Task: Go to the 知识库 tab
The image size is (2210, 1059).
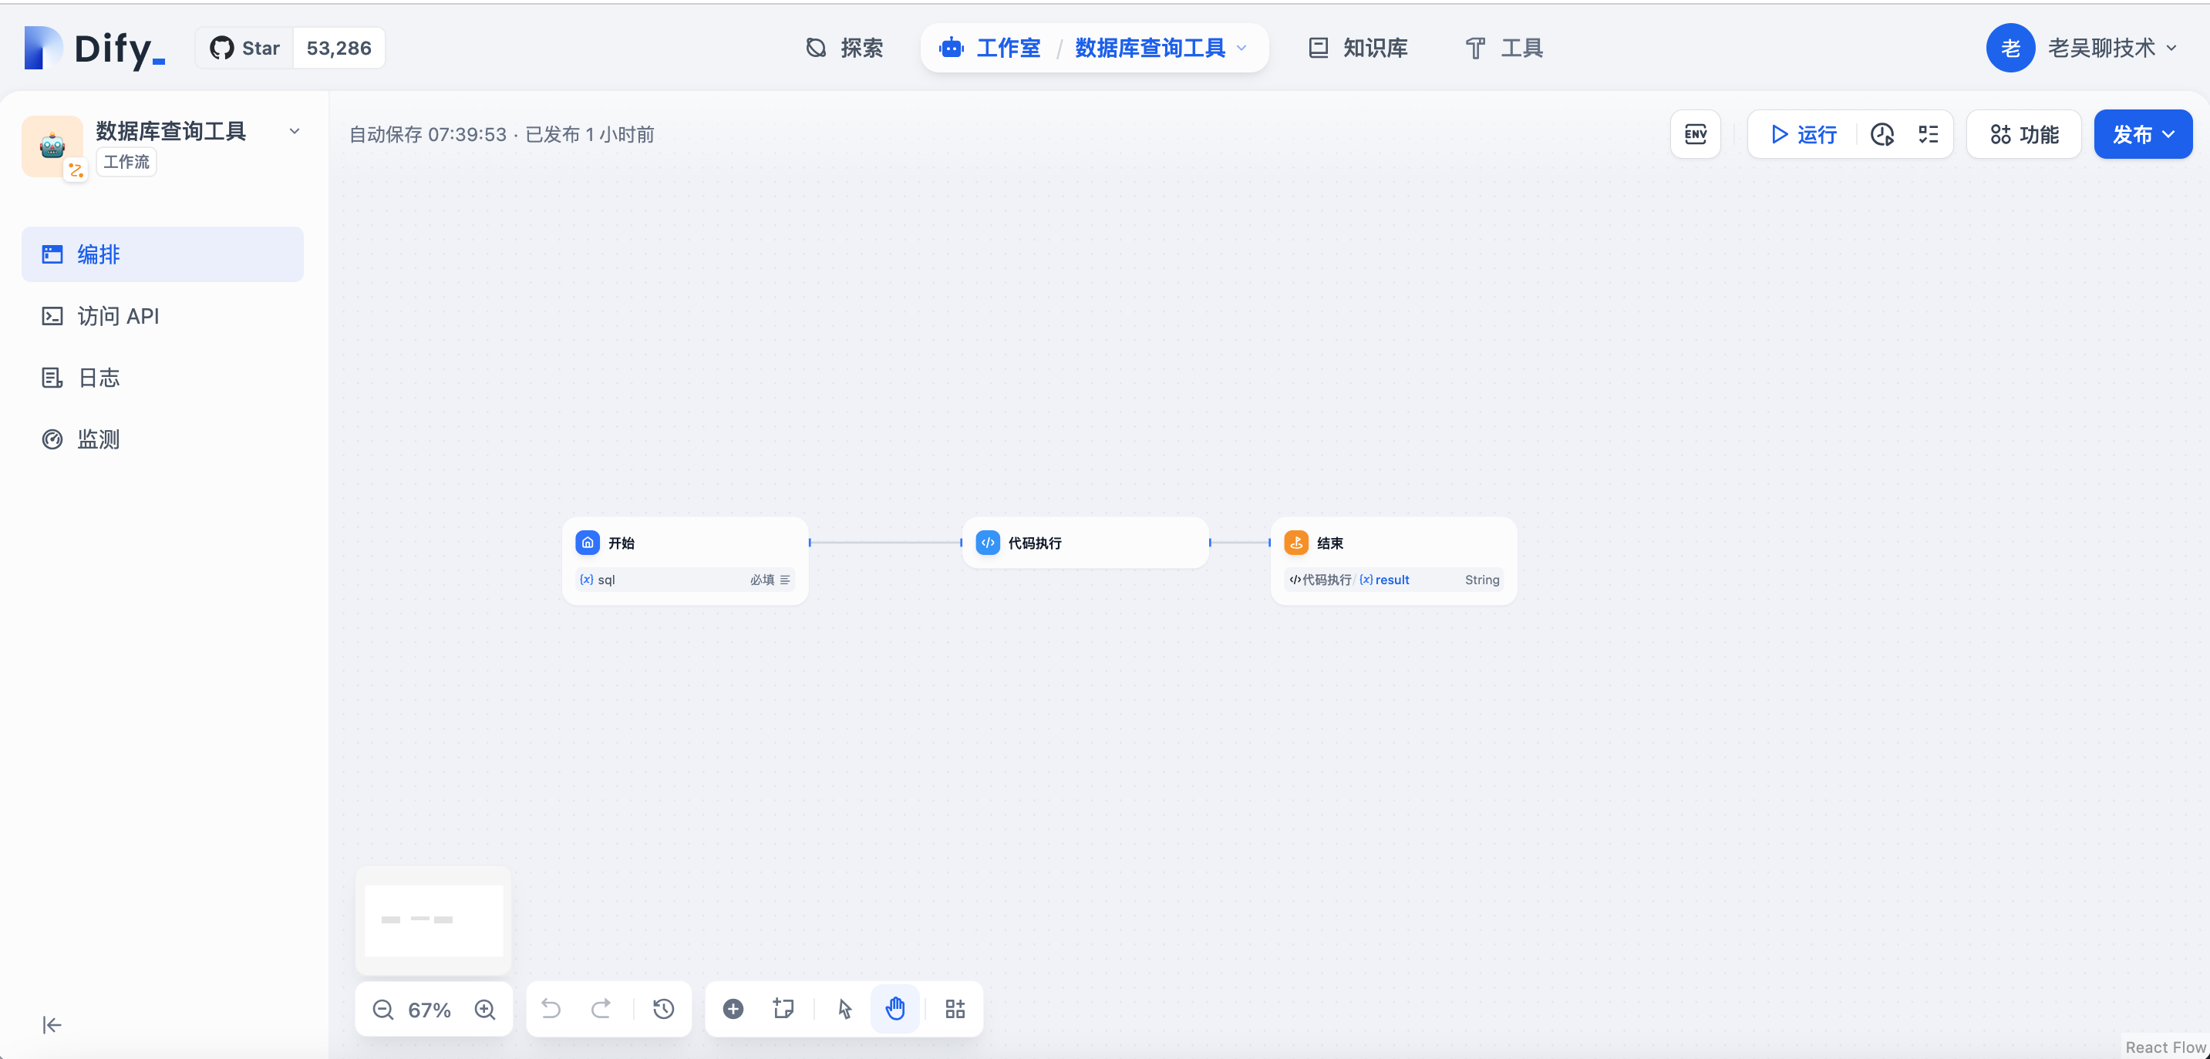Action: coord(1358,48)
